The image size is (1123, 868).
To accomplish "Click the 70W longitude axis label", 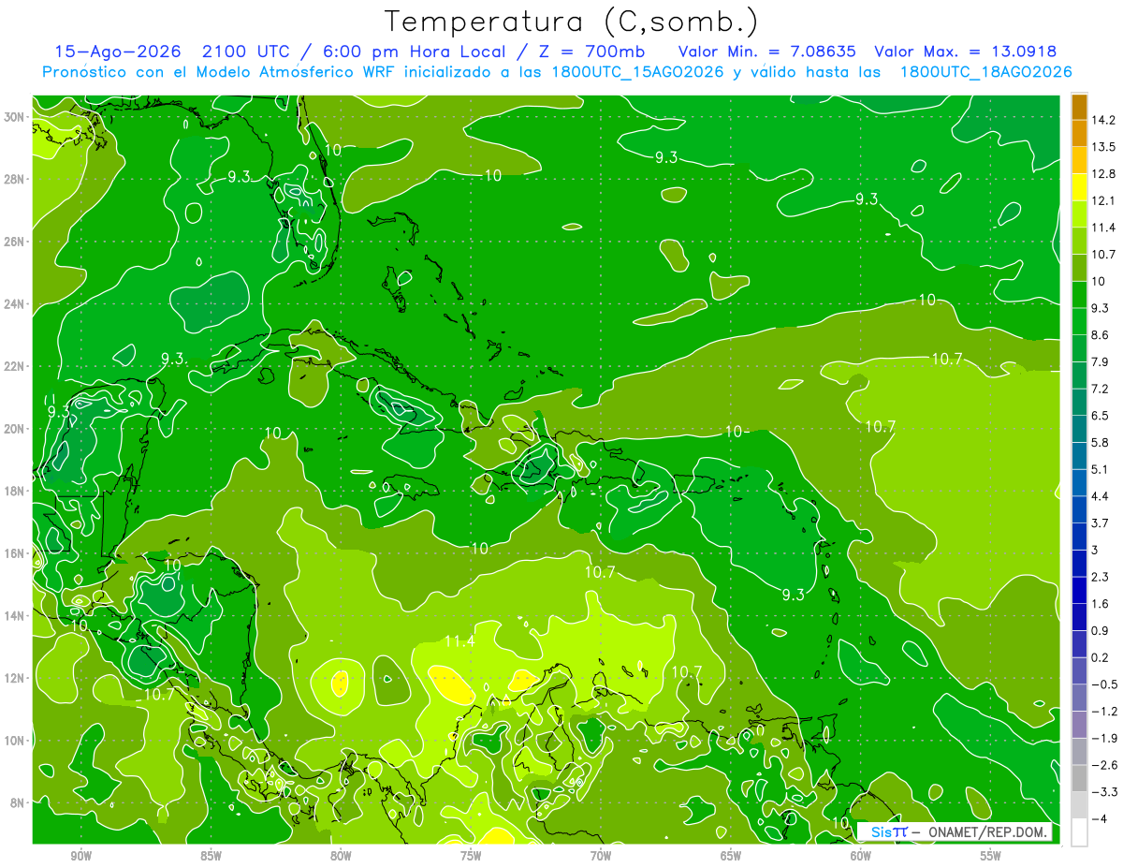I will tap(601, 856).
